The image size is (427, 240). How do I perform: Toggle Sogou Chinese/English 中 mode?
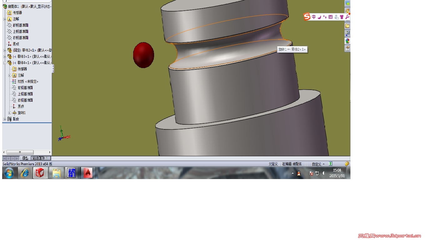coord(314,17)
